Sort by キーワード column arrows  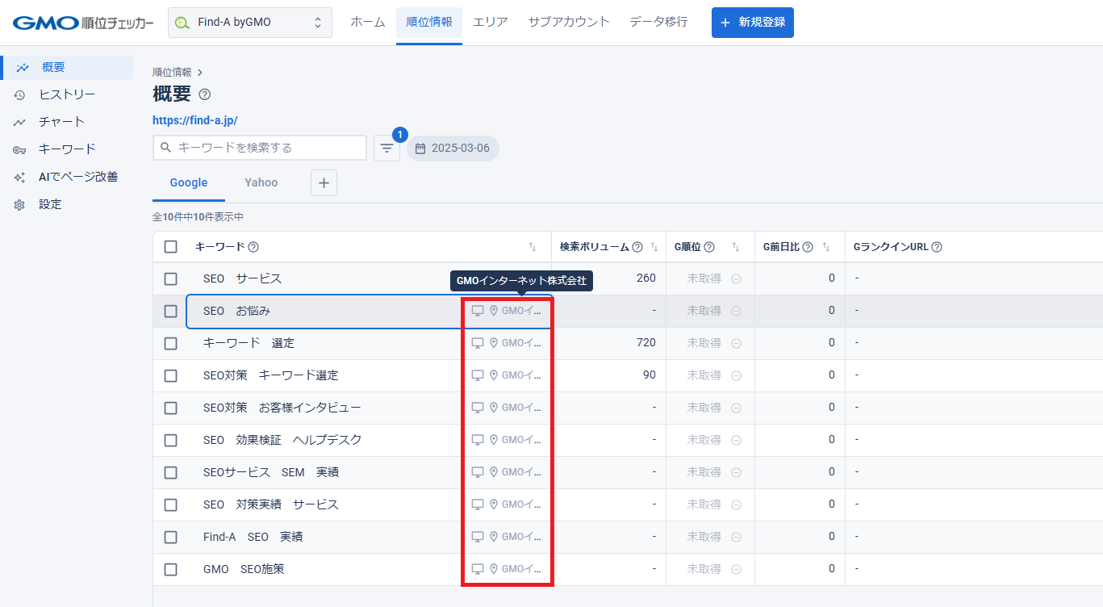click(533, 247)
